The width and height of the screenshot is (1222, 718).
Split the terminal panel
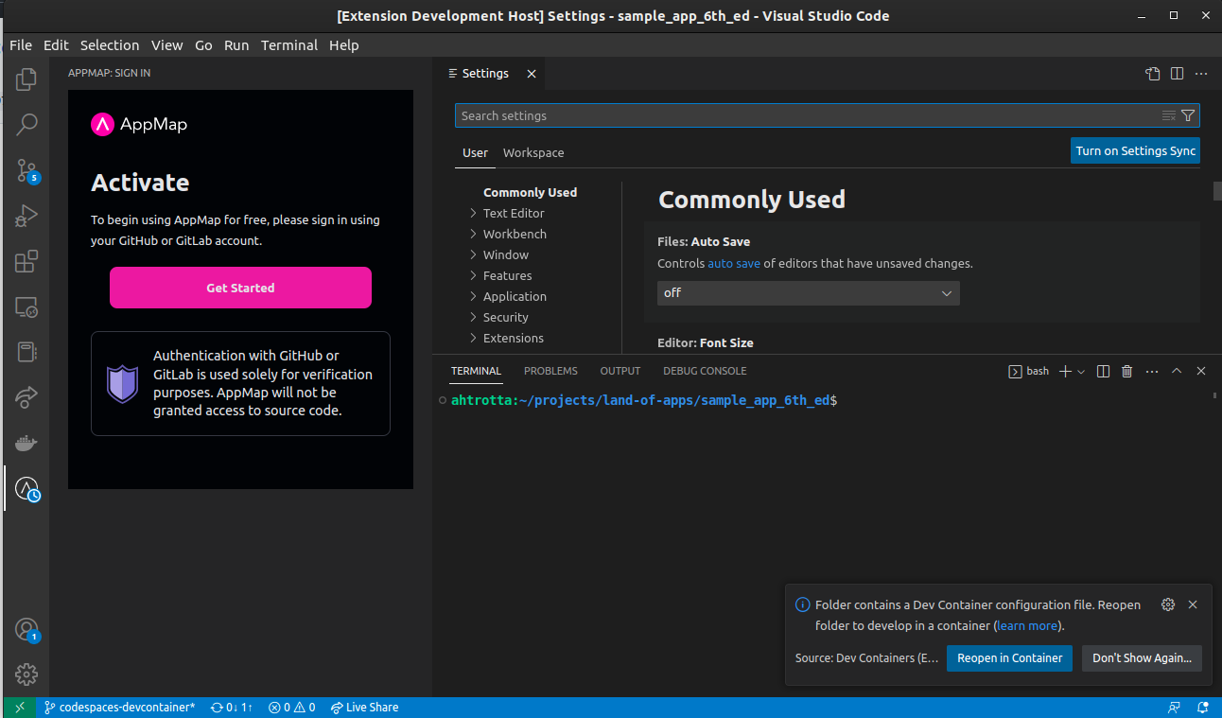point(1102,370)
